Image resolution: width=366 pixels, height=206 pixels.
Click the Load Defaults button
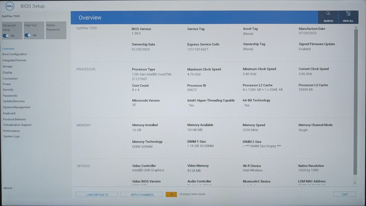(x=97, y=195)
